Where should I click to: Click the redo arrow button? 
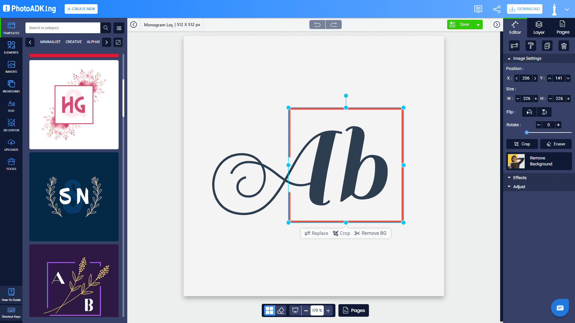pos(334,25)
